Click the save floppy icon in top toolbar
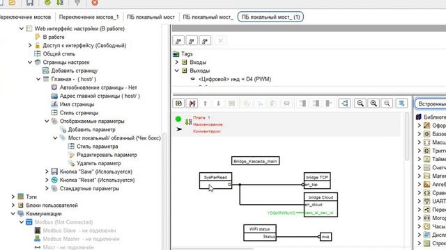 pyautogui.click(x=29, y=3)
